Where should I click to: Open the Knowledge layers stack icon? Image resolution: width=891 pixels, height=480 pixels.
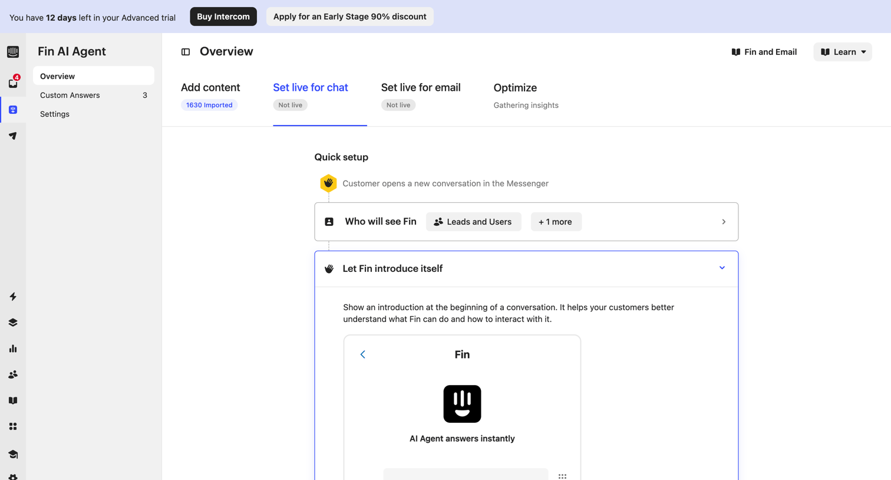13,323
